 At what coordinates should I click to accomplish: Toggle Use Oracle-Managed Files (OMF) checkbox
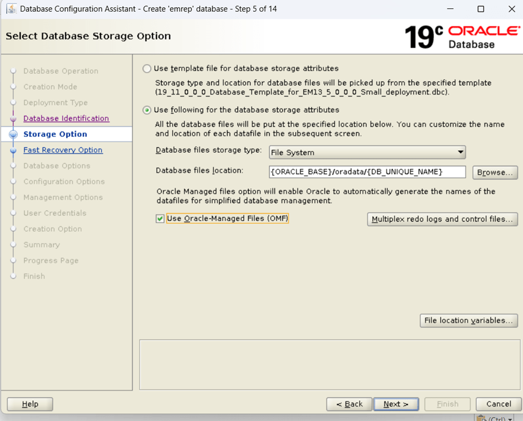point(160,219)
